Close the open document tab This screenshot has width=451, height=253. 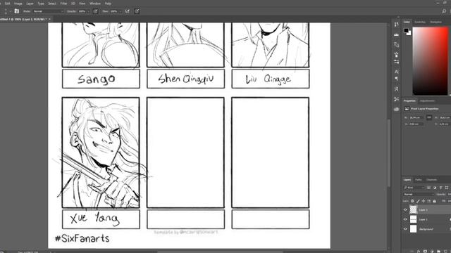point(49,19)
